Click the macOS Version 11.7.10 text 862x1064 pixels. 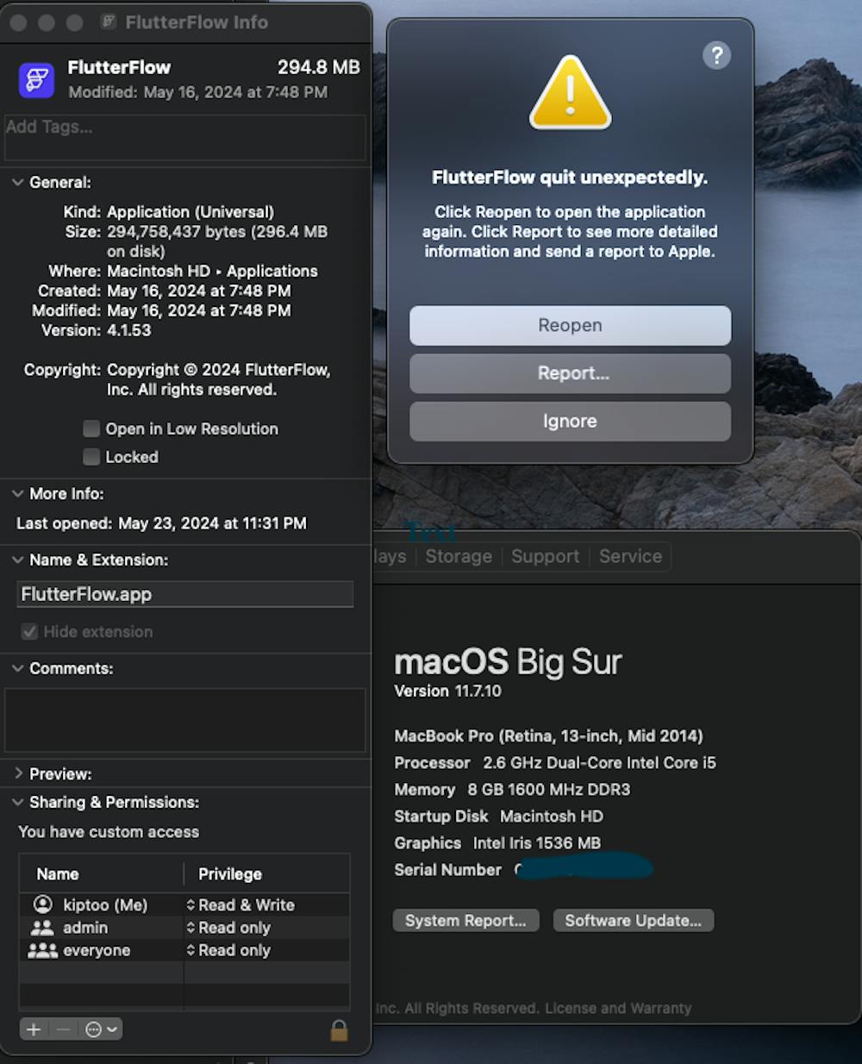tap(447, 691)
